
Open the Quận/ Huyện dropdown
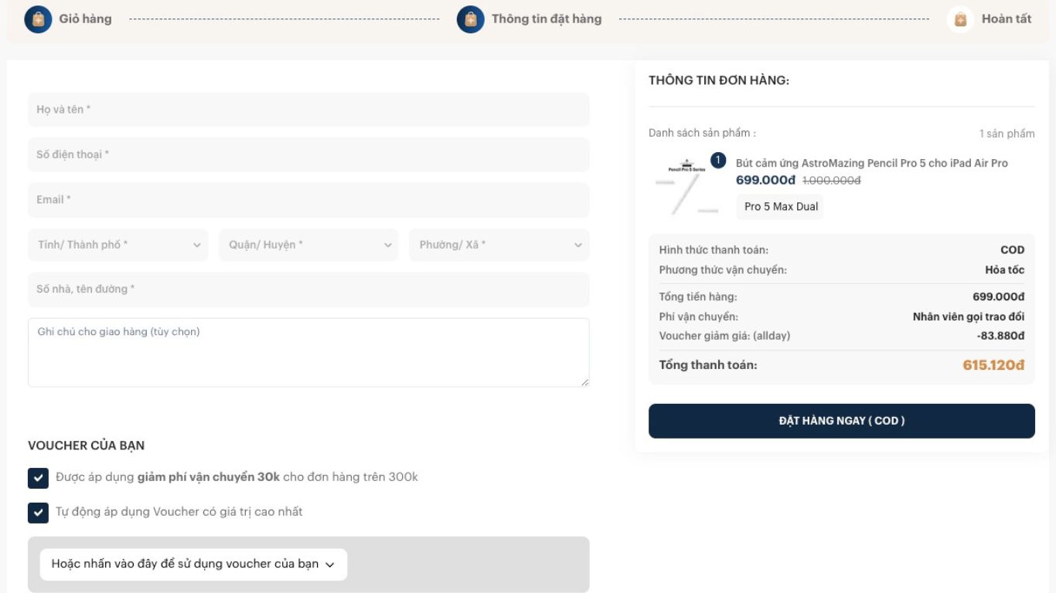(308, 245)
